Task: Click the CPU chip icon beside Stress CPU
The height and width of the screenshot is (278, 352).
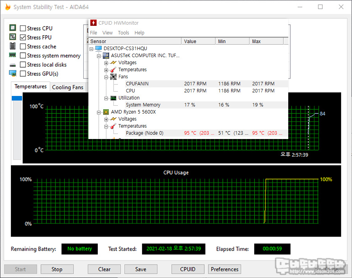Action: point(13,28)
